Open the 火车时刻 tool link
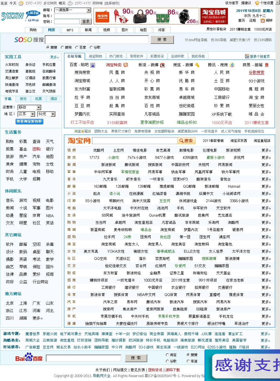This screenshot has height=381, width=280. [x=12, y=65]
